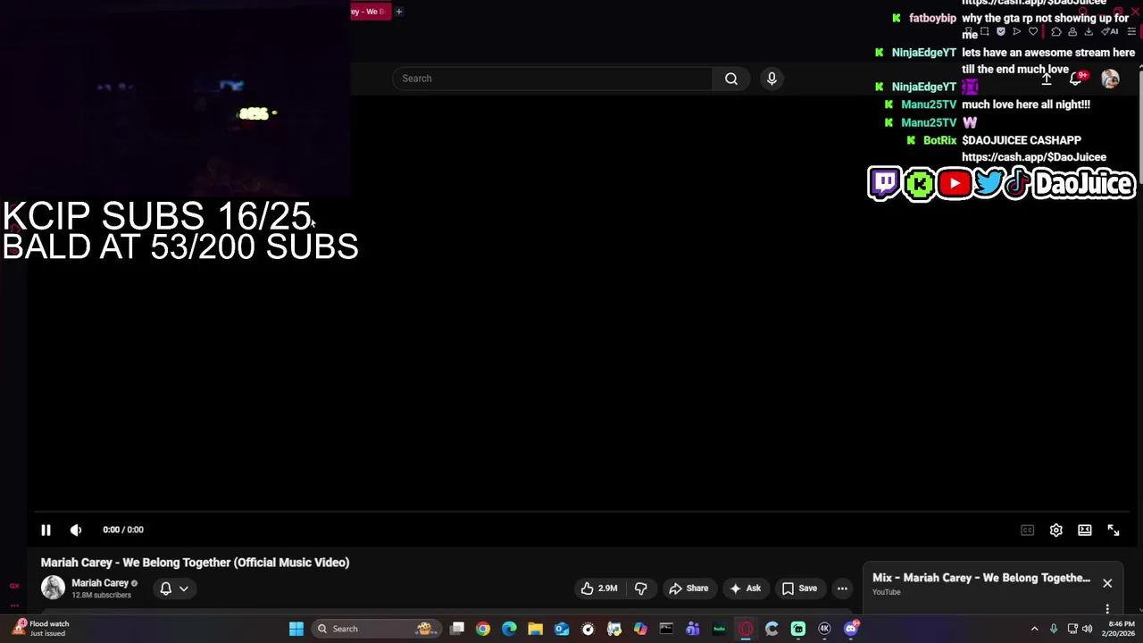Open the ad blocker shield icon

(x=1001, y=31)
